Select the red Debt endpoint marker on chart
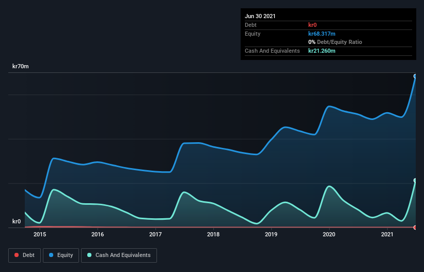424x272 pixels. click(415, 228)
